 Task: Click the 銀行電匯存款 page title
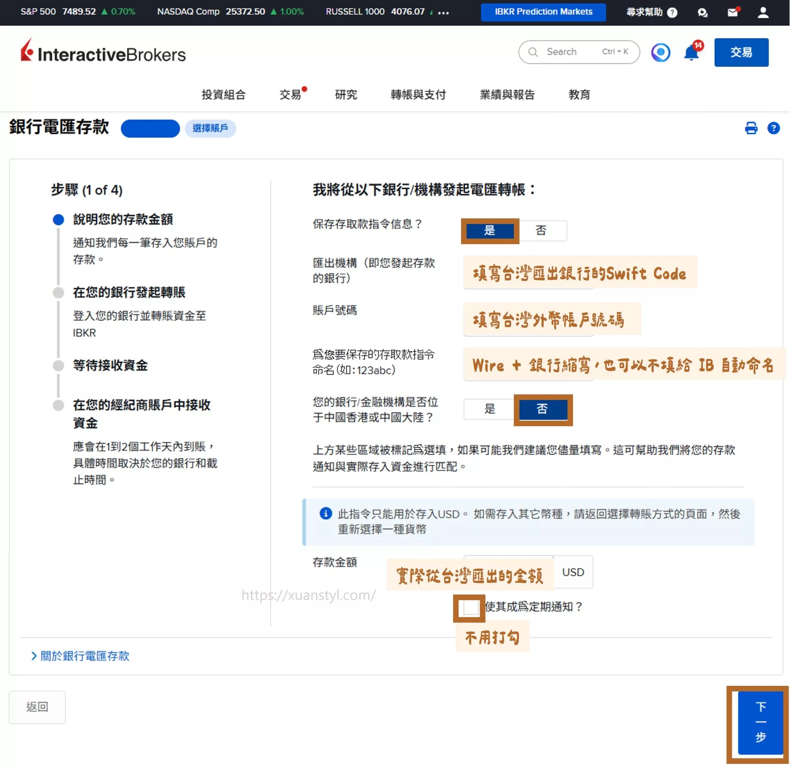(59, 127)
